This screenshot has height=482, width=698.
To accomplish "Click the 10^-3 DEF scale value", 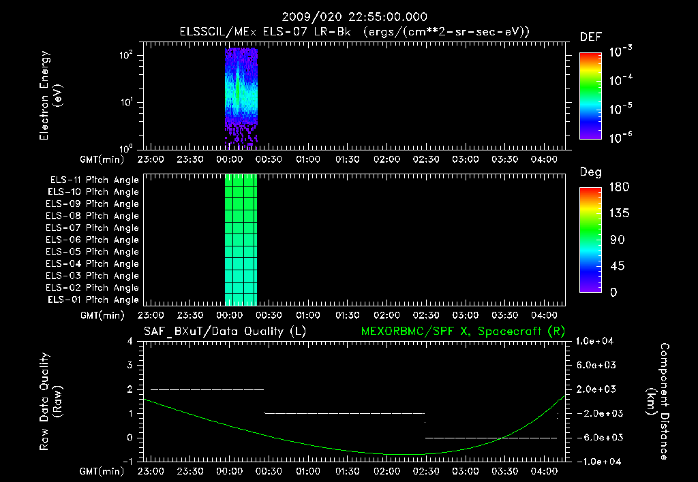I will (x=621, y=52).
